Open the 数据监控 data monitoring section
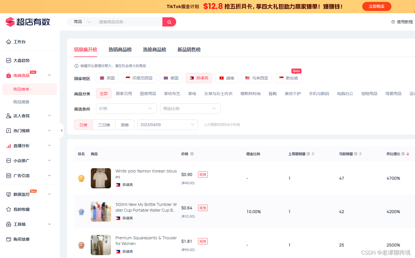415x258 pixels. 22,194
